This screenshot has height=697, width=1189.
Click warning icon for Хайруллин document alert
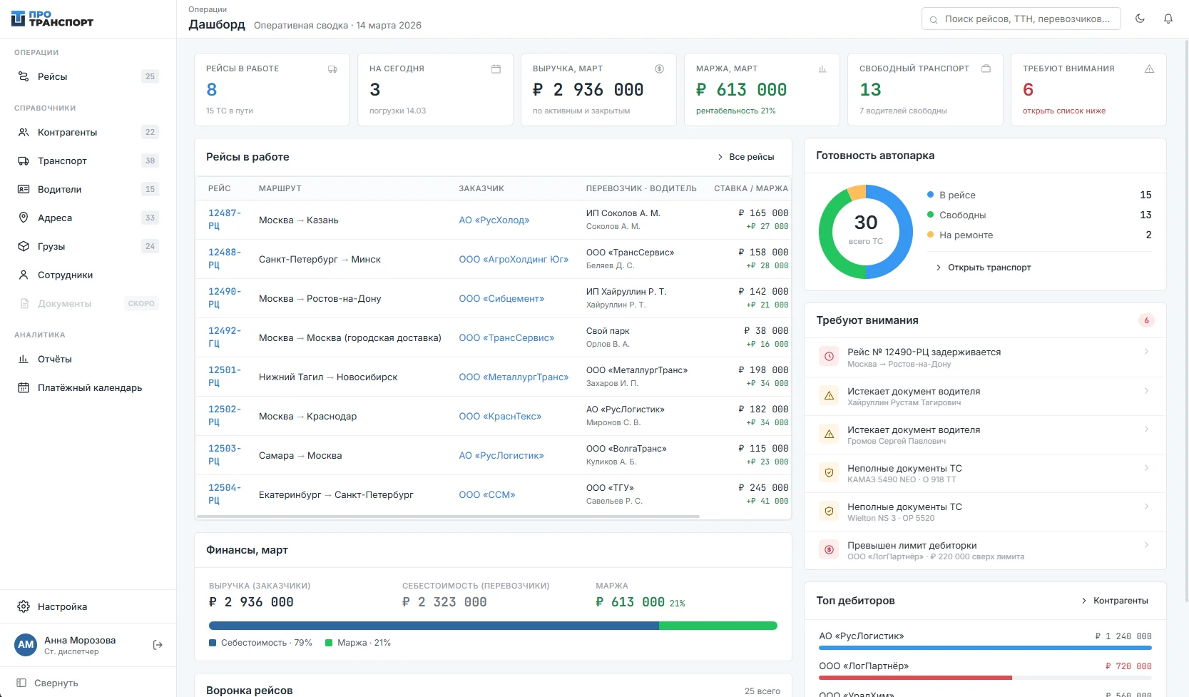coord(829,395)
